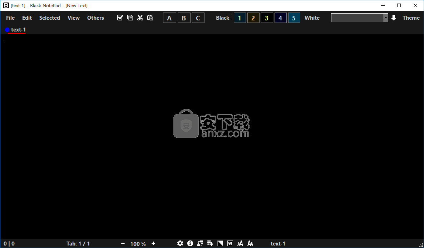Click the Copy icon in the toolbar
The height and width of the screenshot is (248, 424).
click(130, 18)
